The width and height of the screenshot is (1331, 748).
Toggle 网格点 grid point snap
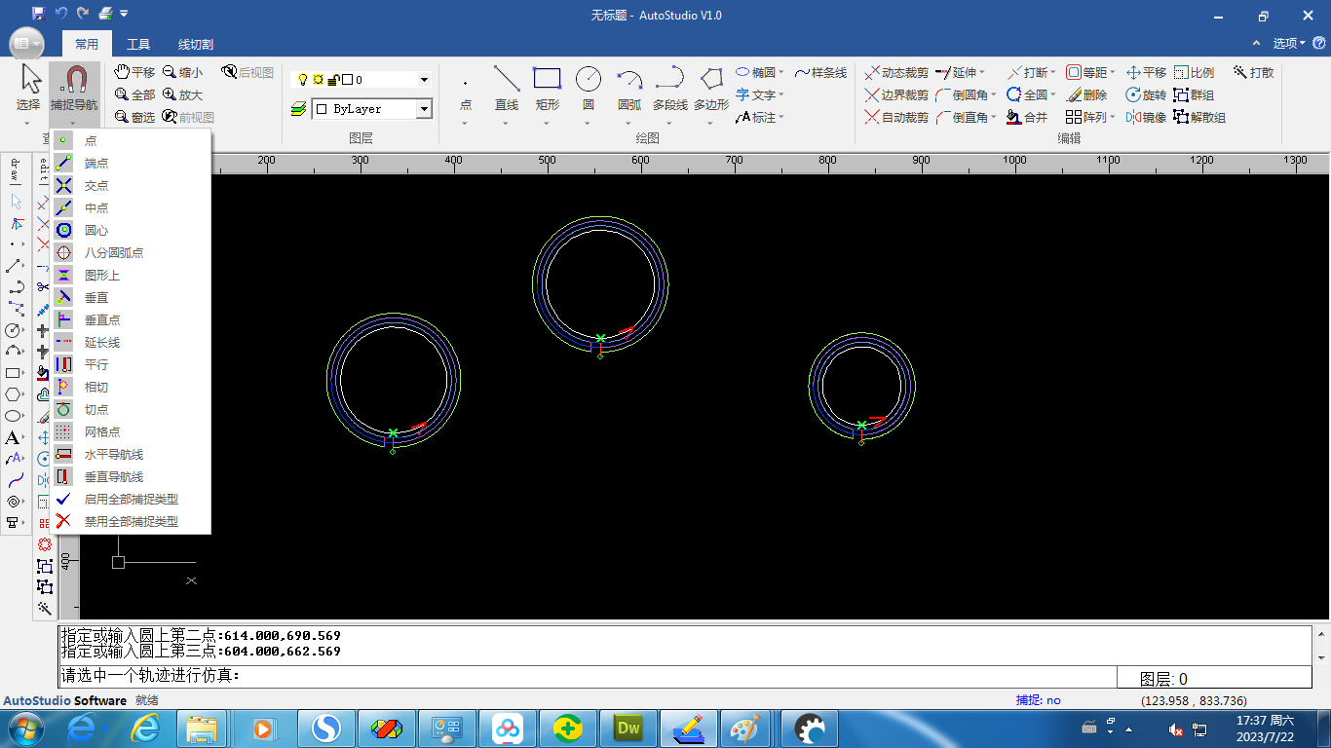(131, 431)
